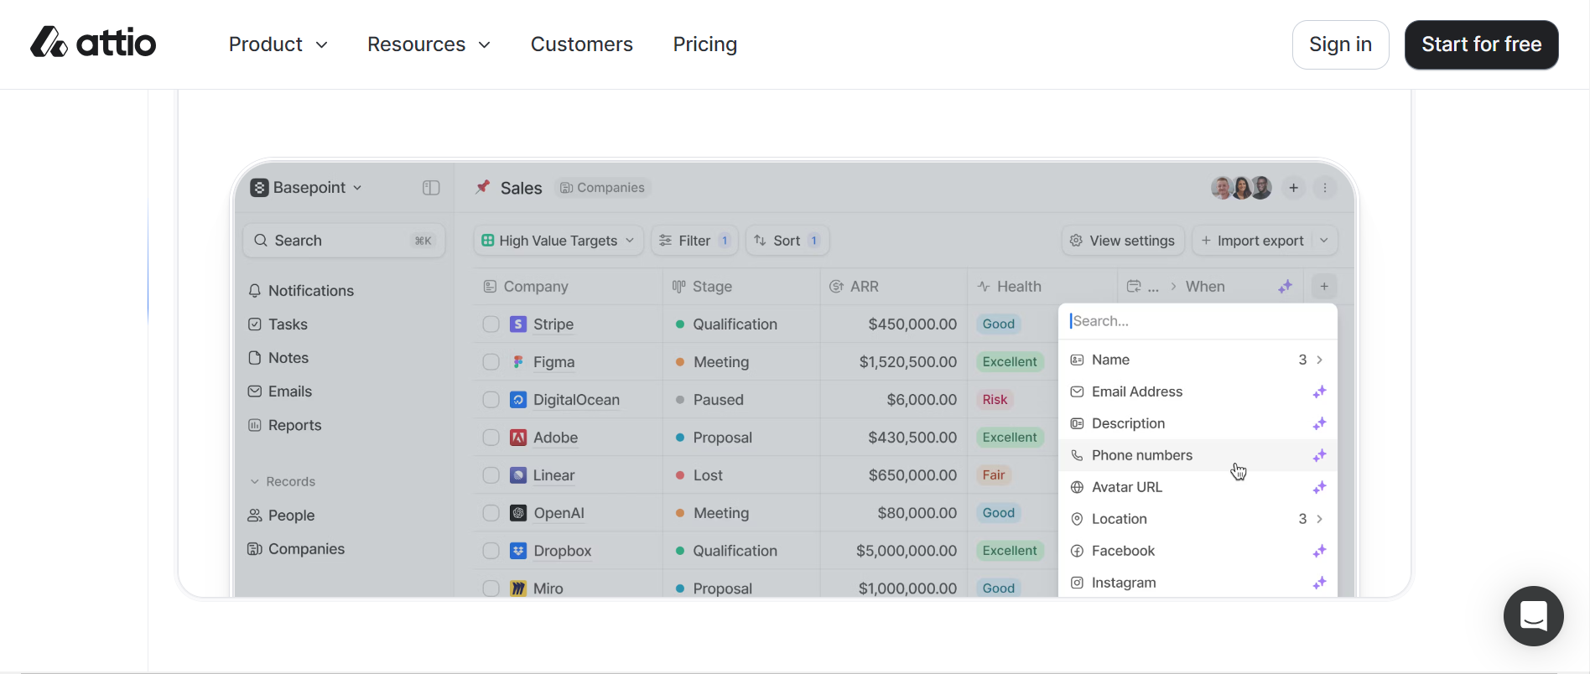The height and width of the screenshot is (674, 1590).
Task: Click the team members avatar group
Action: (x=1241, y=188)
